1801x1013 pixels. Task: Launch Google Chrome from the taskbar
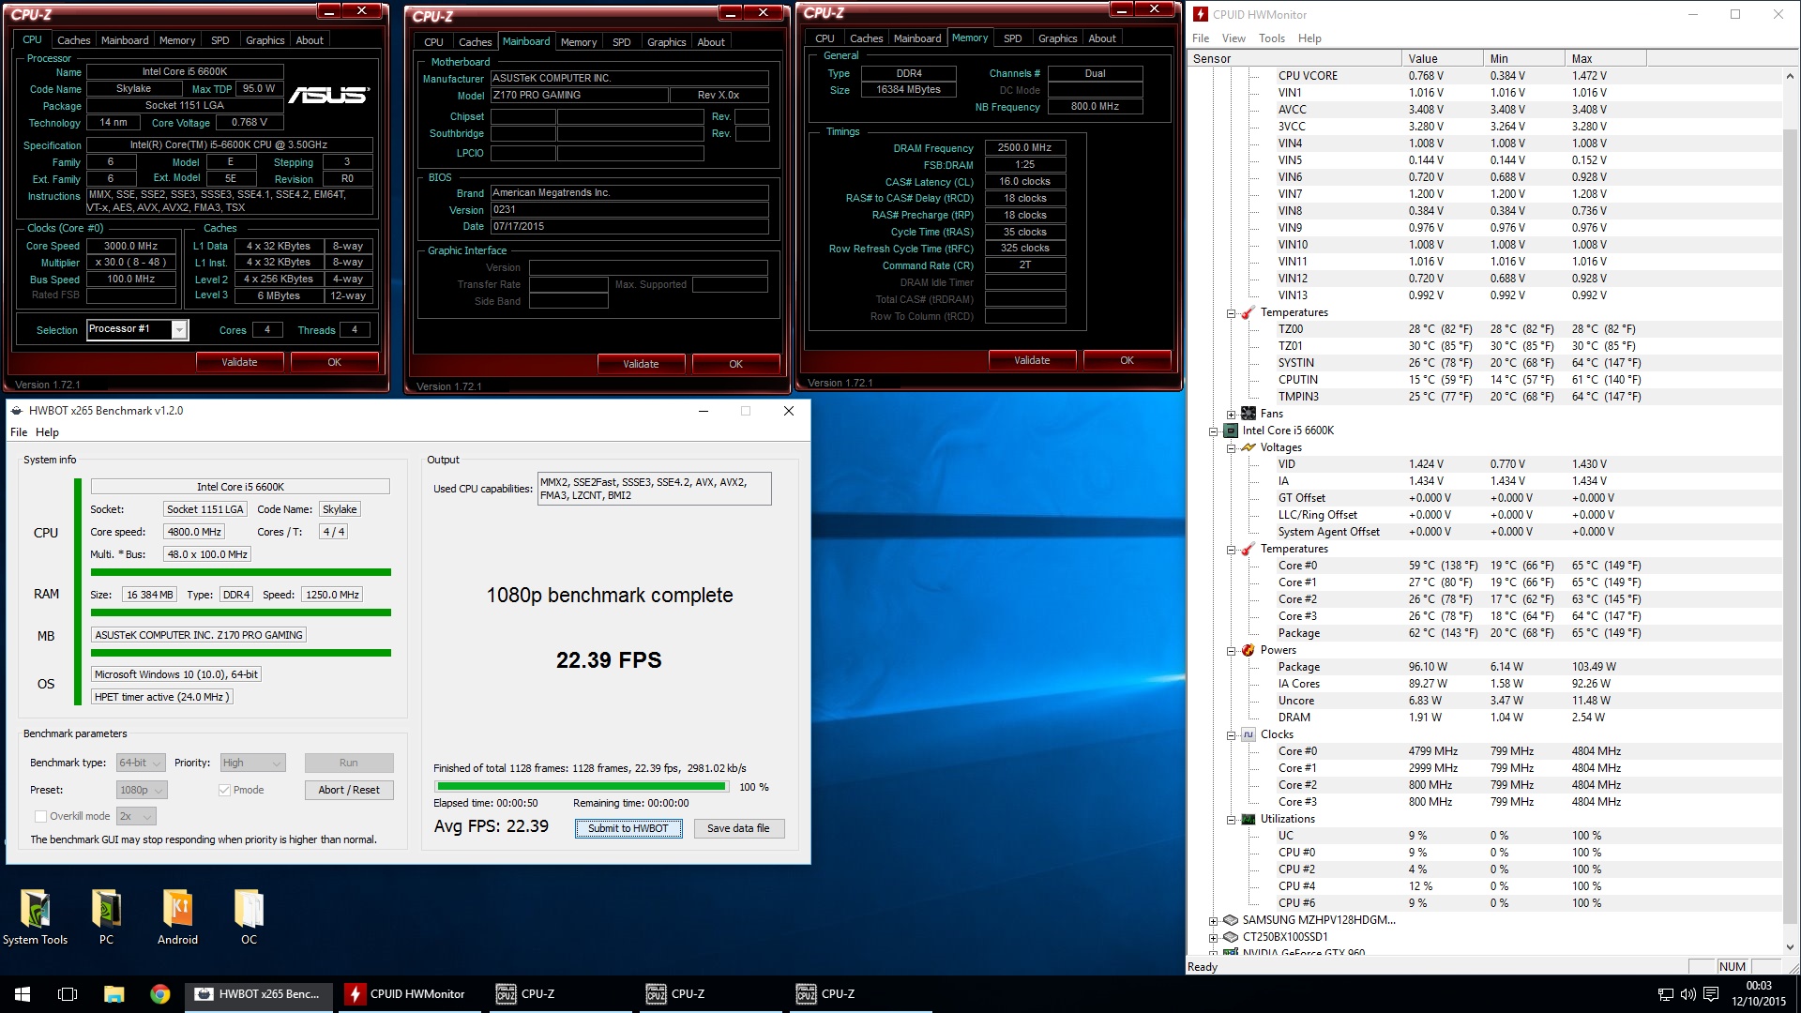tap(160, 994)
